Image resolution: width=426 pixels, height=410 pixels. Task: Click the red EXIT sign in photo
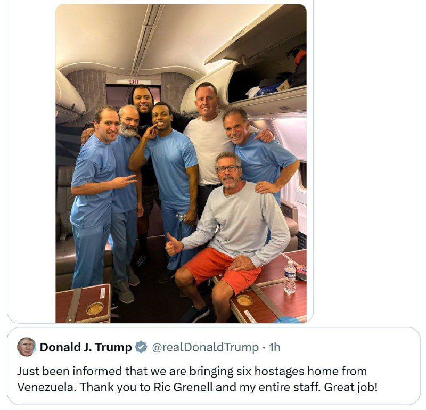click(134, 82)
